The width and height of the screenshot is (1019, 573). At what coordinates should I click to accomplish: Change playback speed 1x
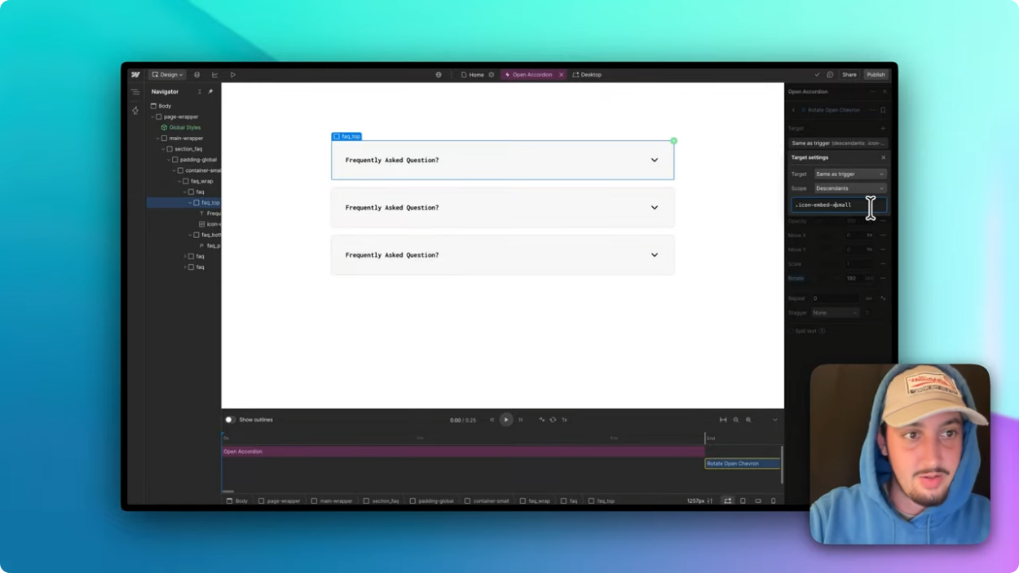[564, 420]
